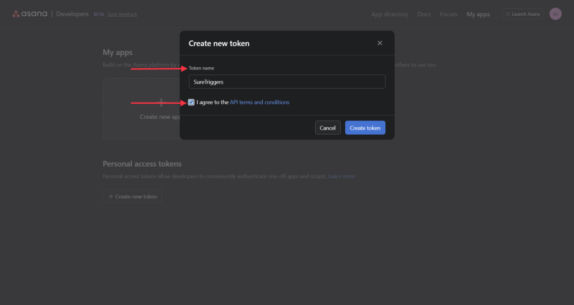Open the user avatar profile menu
Viewport: 574px width, 305px height.
[x=555, y=14]
